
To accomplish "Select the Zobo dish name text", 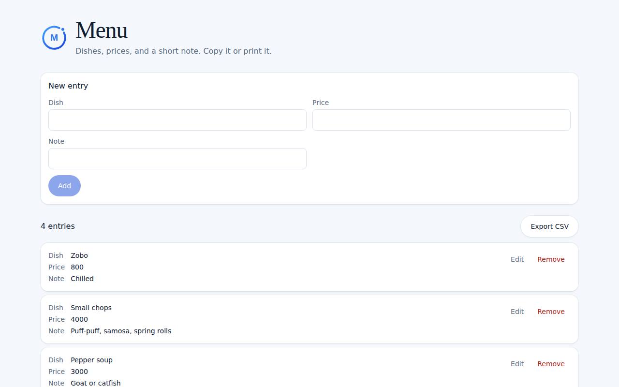I will (79, 255).
